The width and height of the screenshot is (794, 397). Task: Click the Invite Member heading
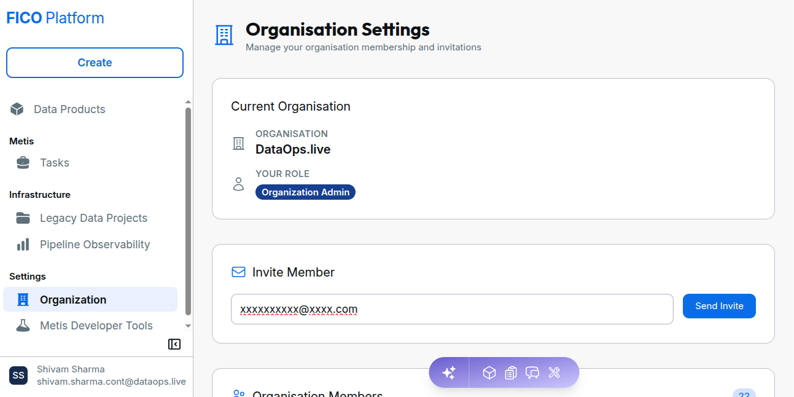point(294,272)
